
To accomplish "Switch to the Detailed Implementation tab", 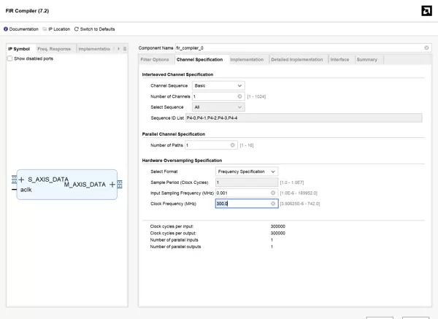I will (296, 60).
